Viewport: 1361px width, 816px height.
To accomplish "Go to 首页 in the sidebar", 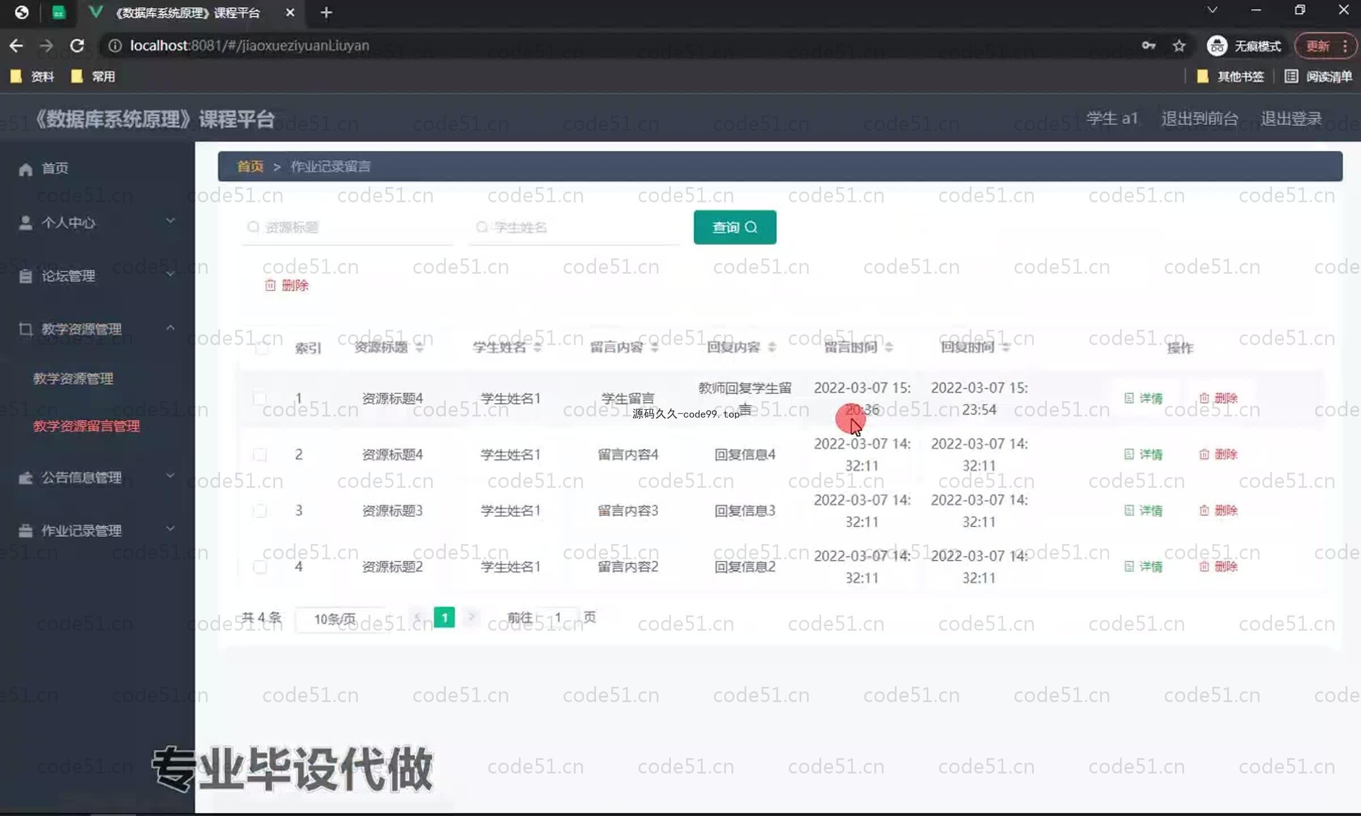I will click(54, 168).
